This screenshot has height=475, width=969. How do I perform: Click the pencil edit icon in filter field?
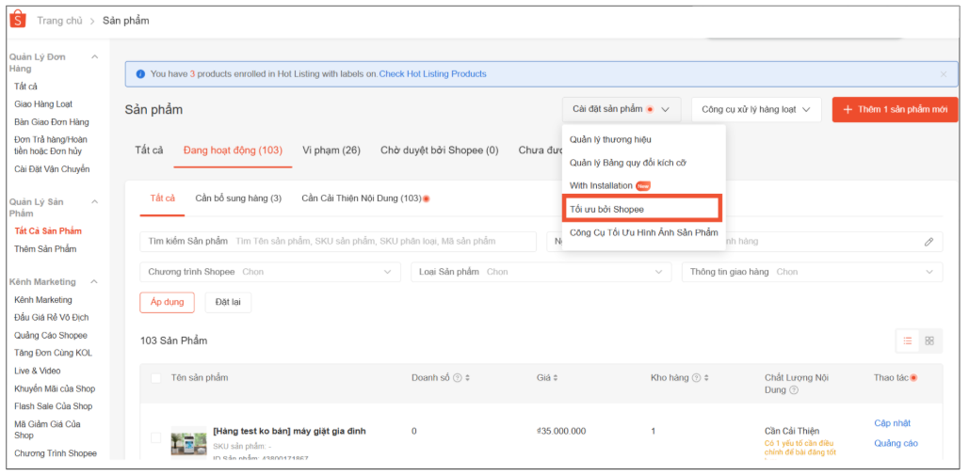pyautogui.click(x=929, y=242)
